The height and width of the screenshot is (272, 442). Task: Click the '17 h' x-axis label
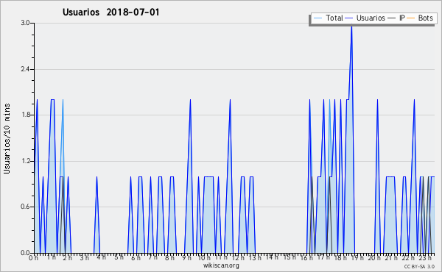tap(323, 257)
